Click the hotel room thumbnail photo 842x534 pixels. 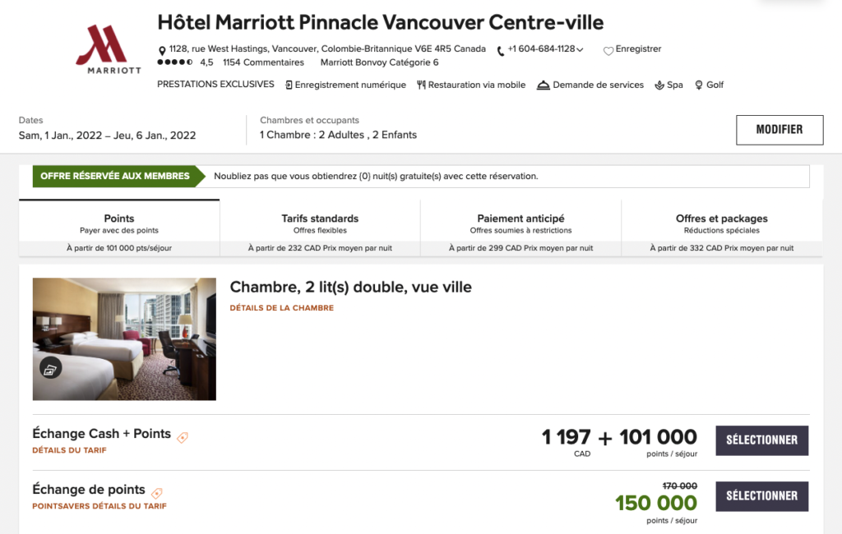pyautogui.click(x=124, y=338)
